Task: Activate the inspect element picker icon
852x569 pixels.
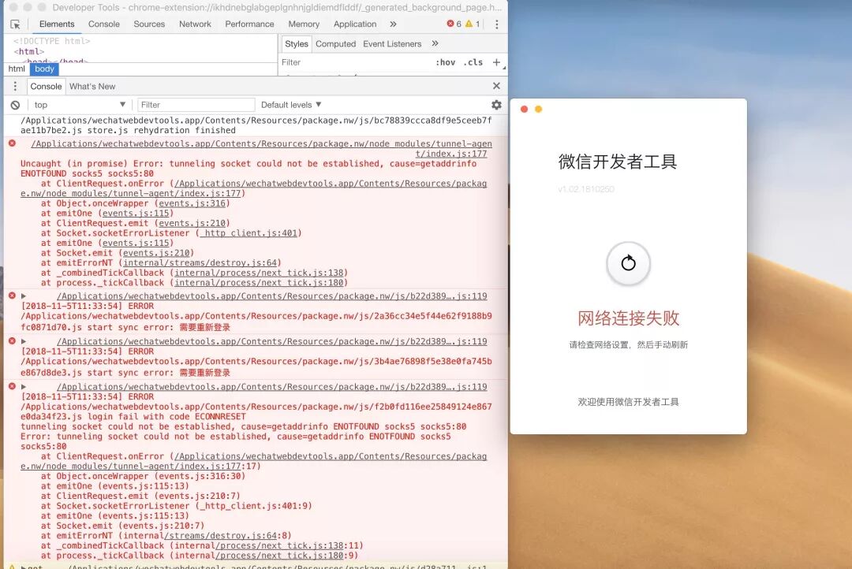Action: 15,24
